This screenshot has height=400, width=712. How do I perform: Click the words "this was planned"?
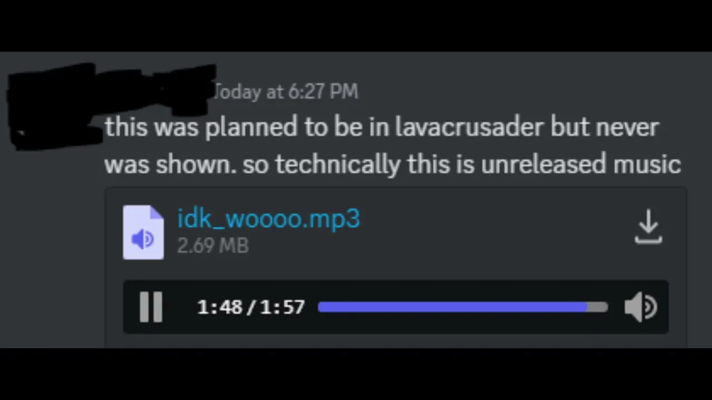click(201, 127)
